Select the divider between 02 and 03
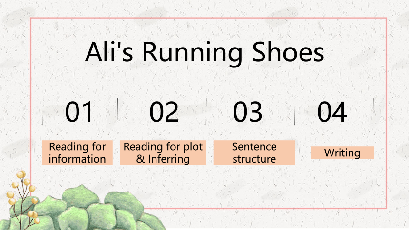The image size is (409, 230). [206, 112]
